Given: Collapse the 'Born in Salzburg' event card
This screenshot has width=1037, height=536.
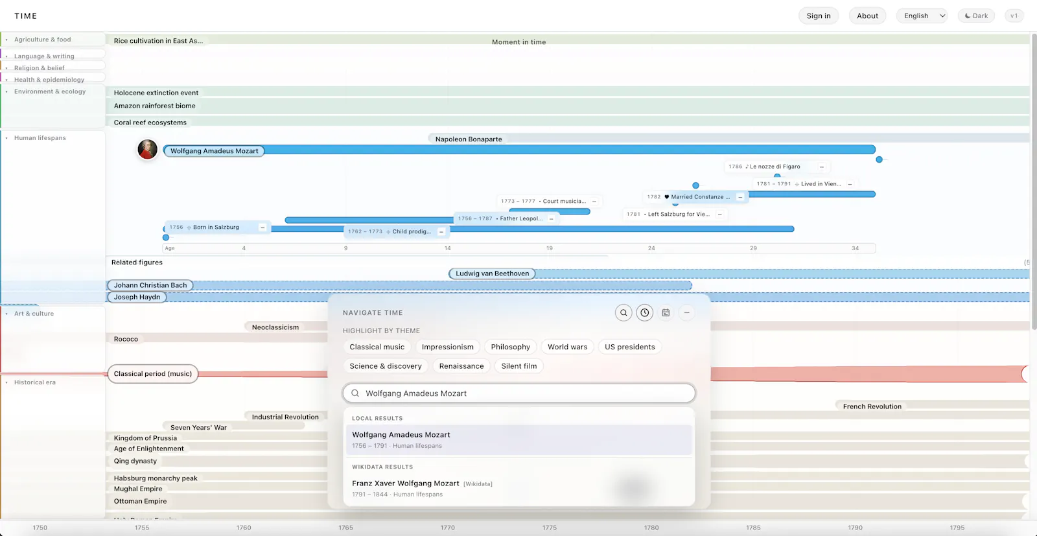Looking at the screenshot, I should [x=262, y=227].
